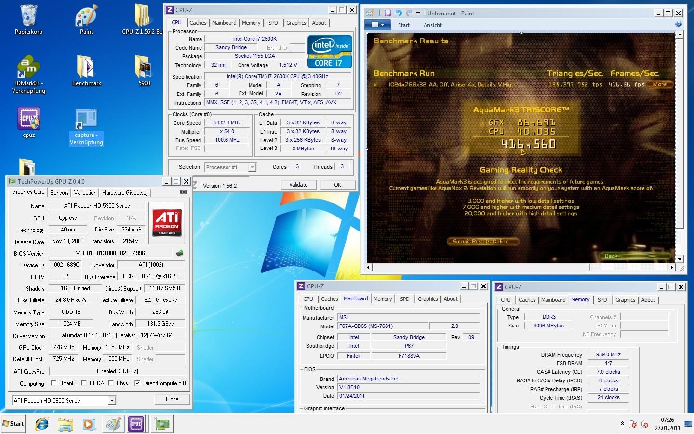
Task: Open the Hardware Giveaway tab in GPU-Z
Action: (125, 193)
